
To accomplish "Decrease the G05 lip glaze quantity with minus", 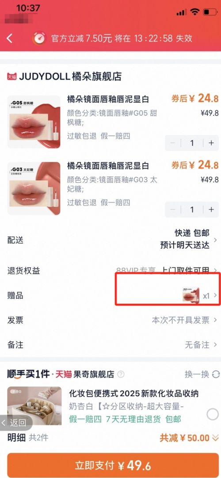I will point(173,143).
